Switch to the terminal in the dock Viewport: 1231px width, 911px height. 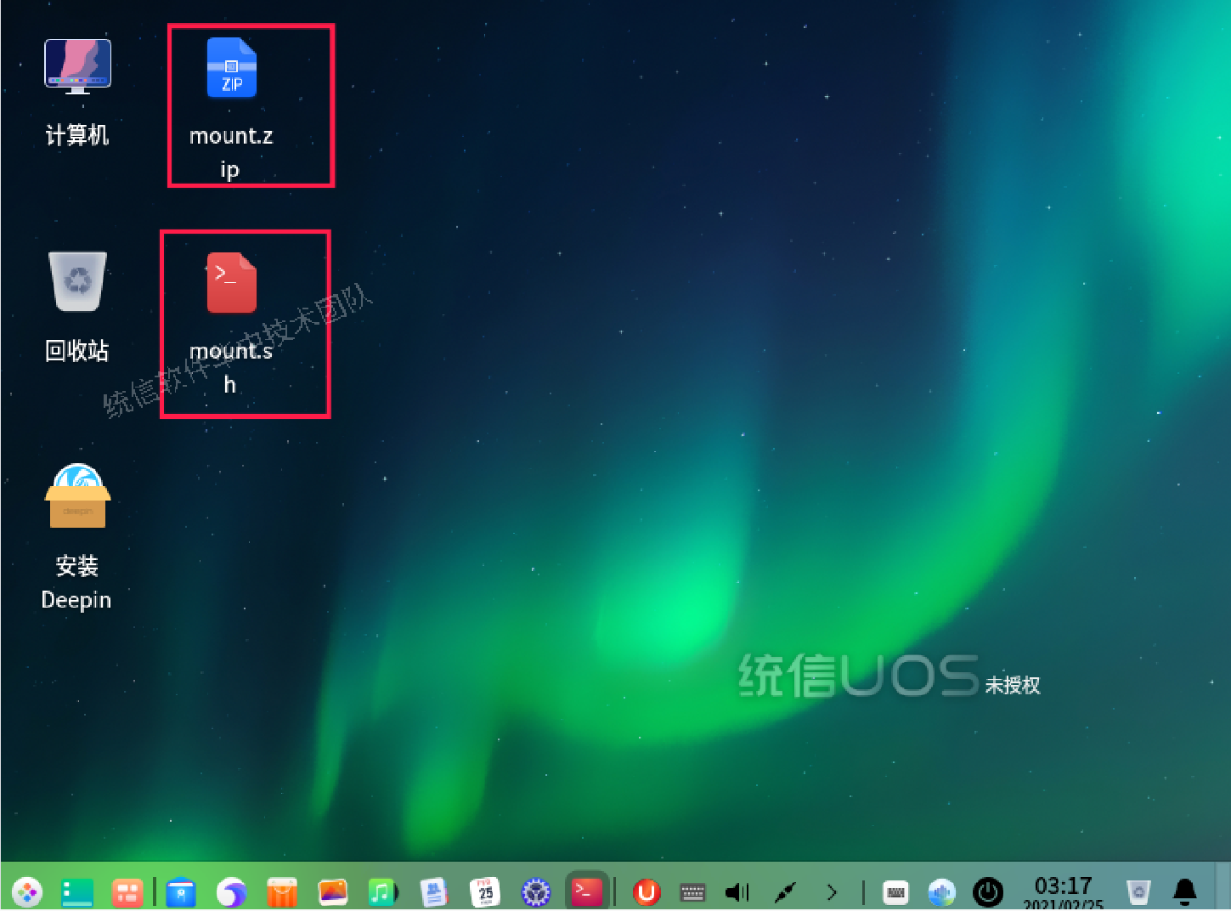coord(587,891)
